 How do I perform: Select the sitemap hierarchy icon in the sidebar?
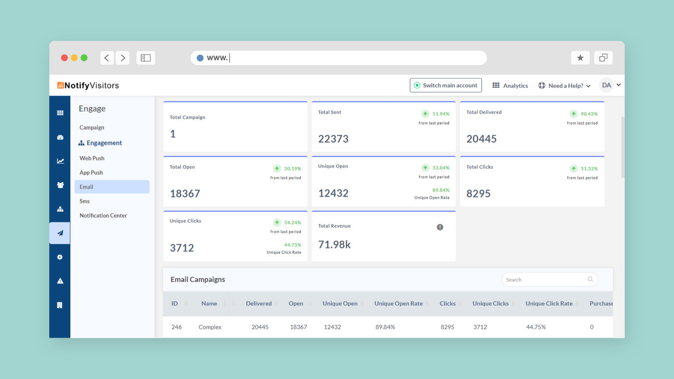[x=60, y=209]
